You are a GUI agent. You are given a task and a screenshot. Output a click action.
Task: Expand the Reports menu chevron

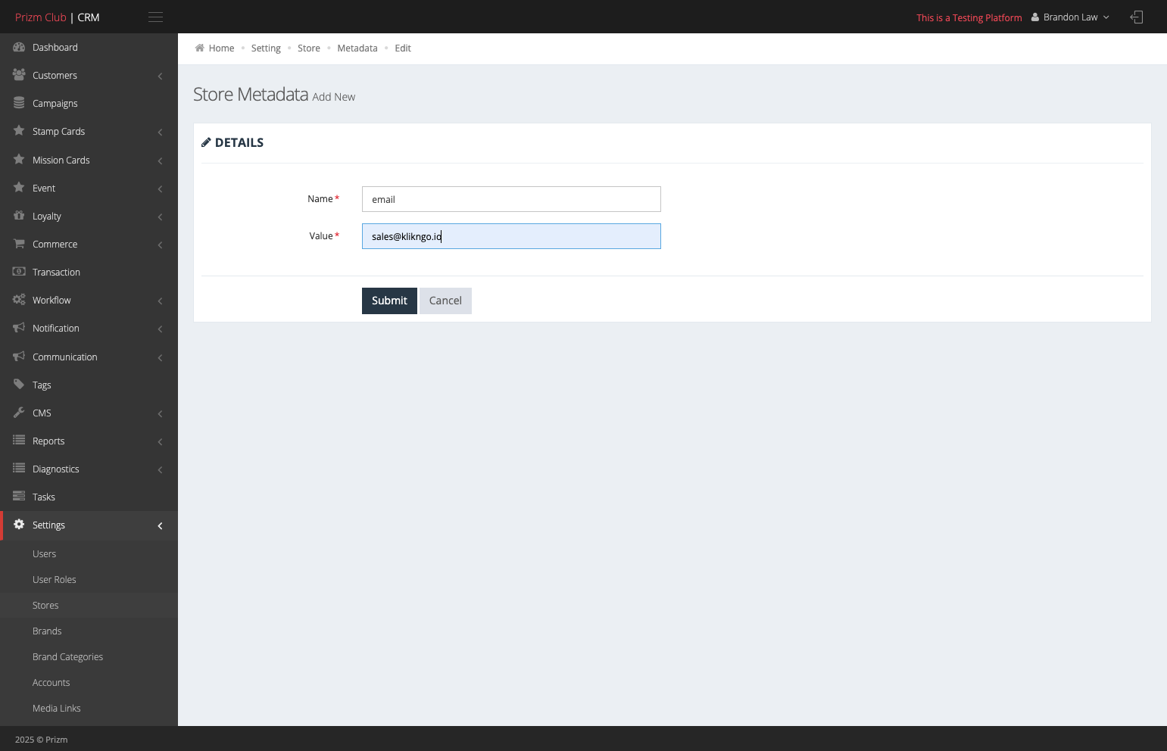click(160, 441)
